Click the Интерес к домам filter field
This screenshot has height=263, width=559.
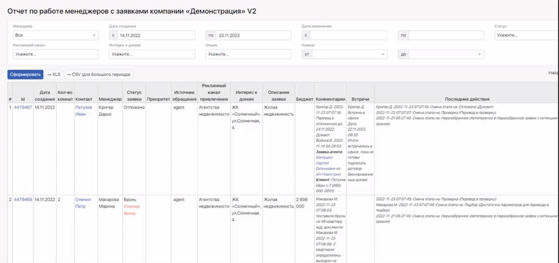click(152, 54)
